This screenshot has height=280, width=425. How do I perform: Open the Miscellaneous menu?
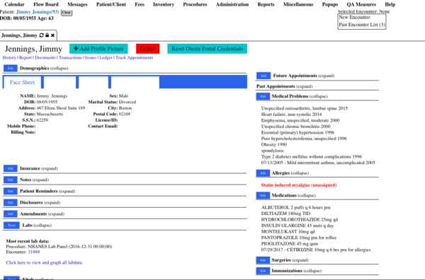[x=298, y=4]
